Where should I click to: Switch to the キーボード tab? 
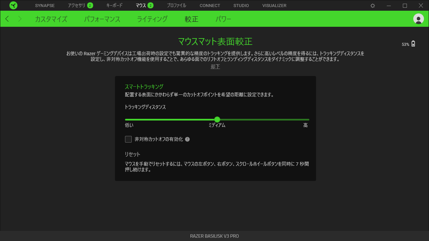[x=114, y=5]
